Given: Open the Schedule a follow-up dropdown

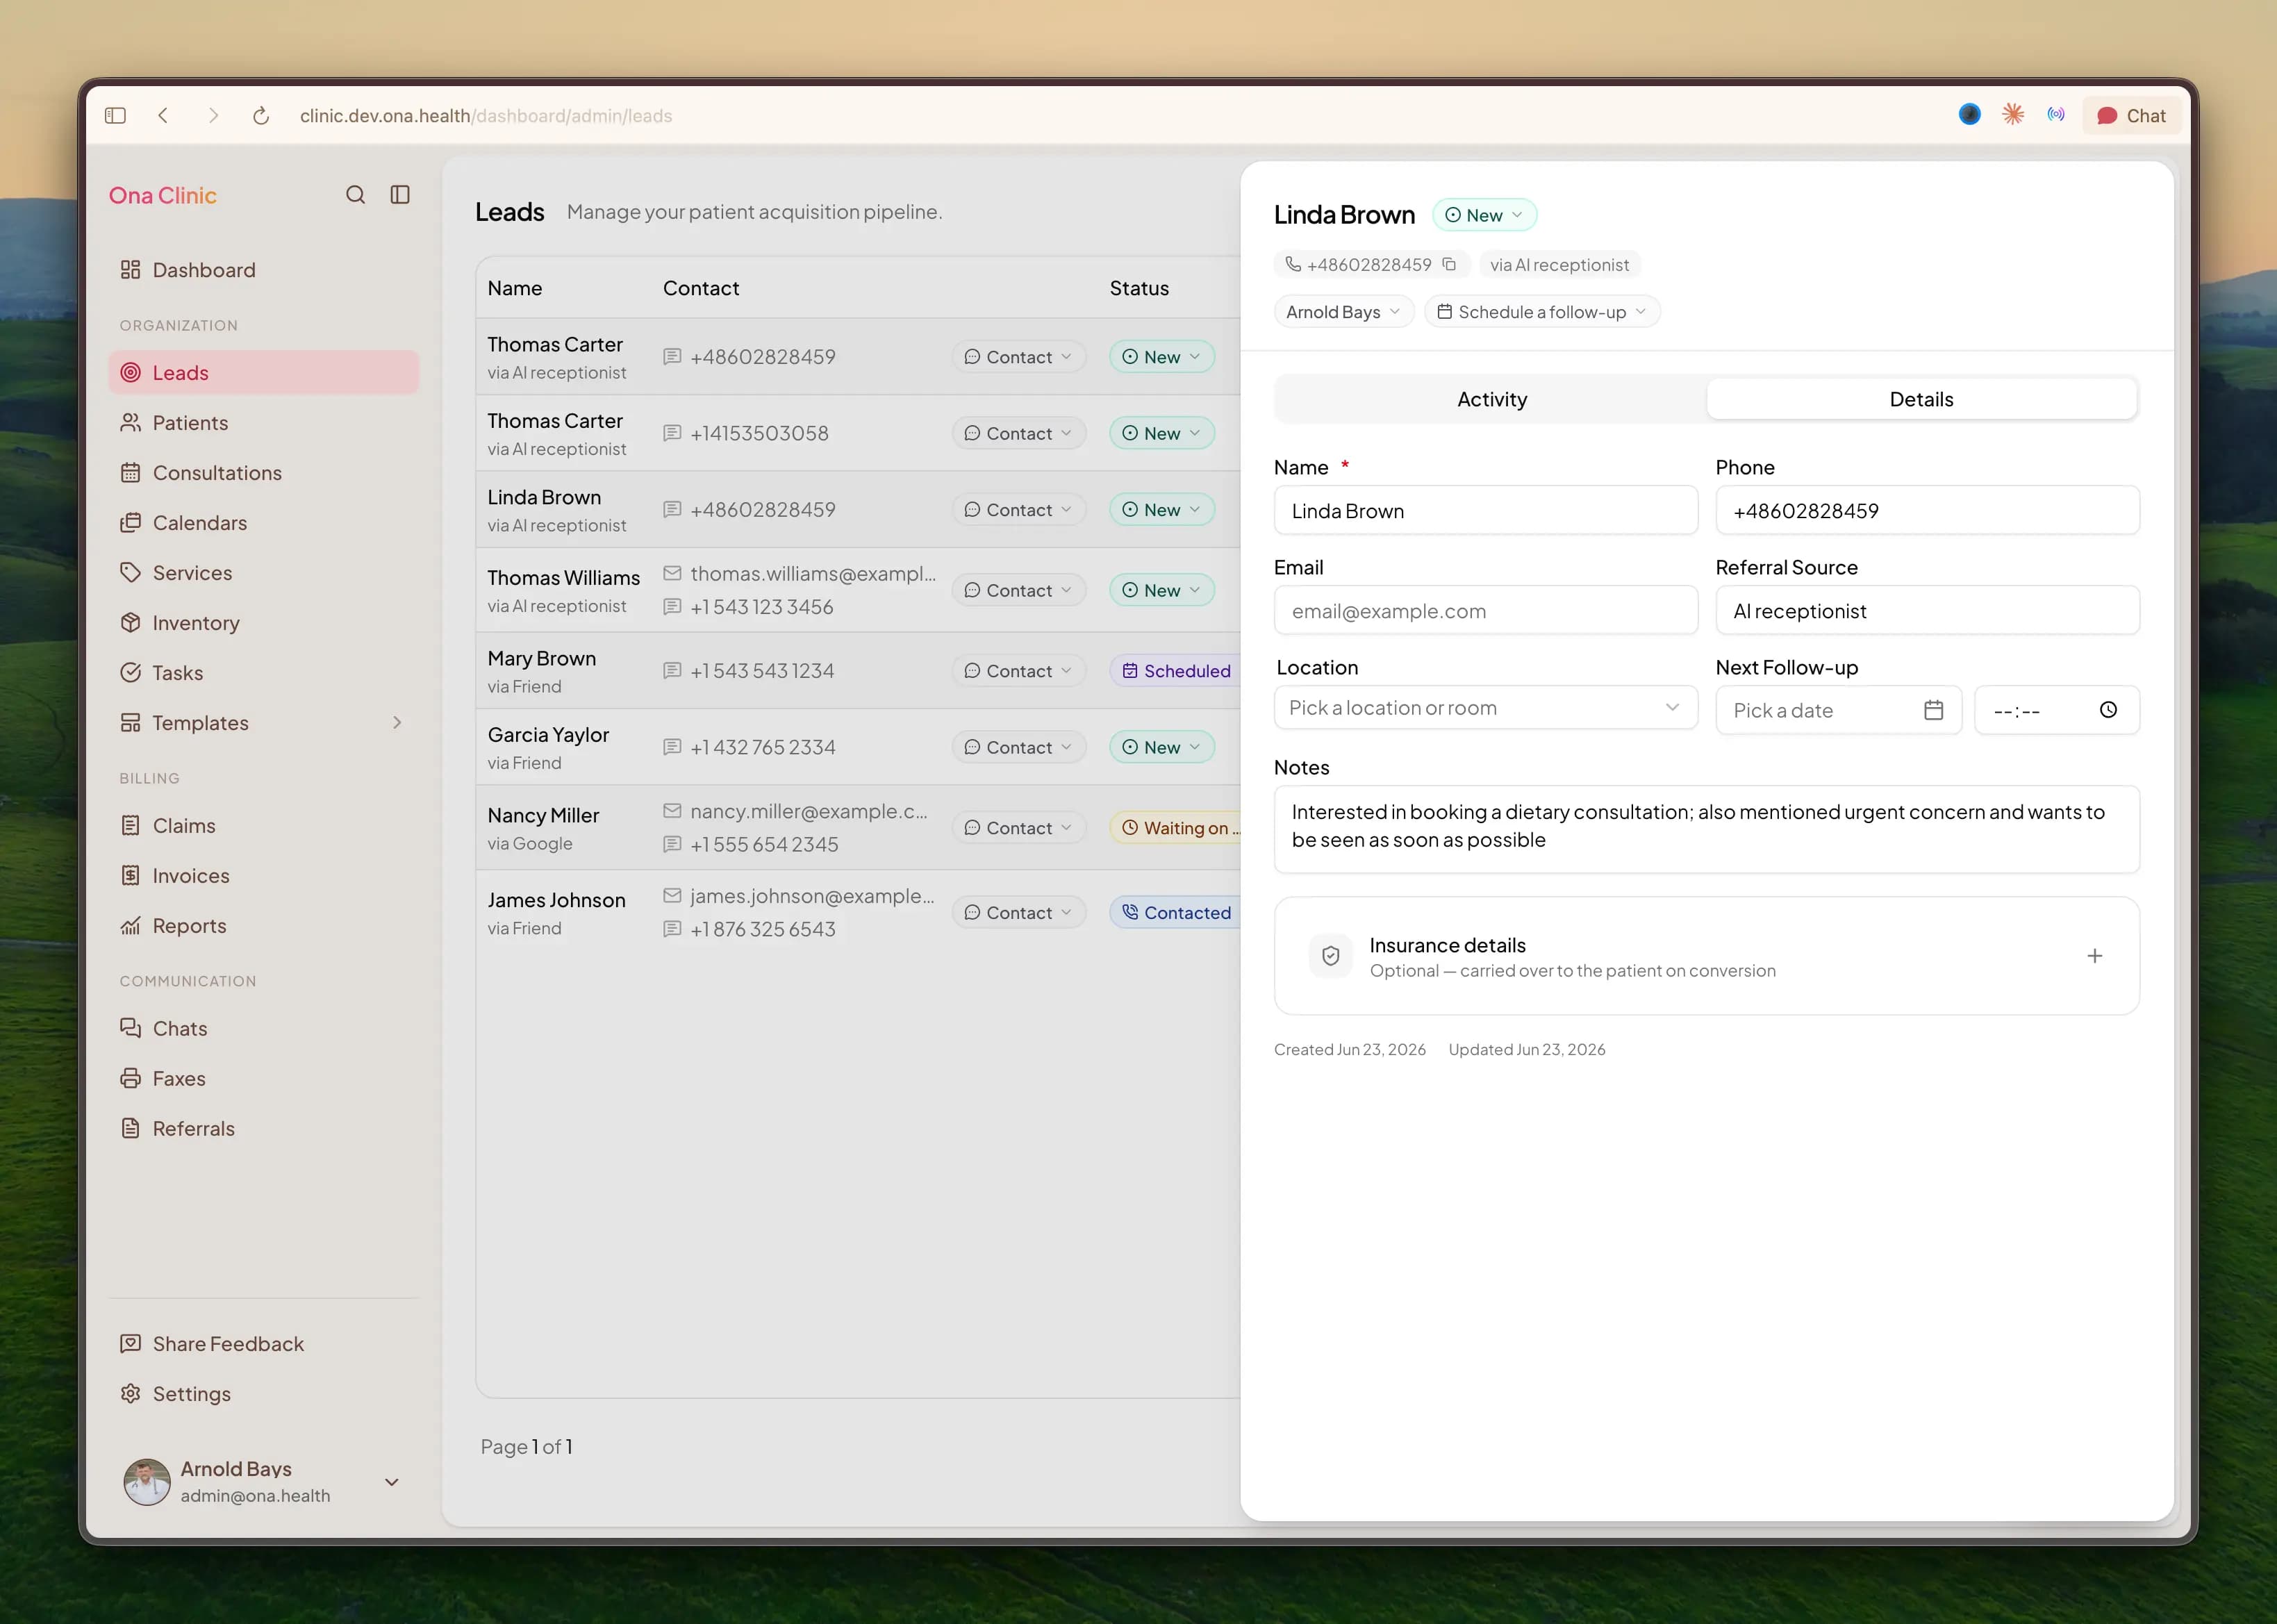Looking at the screenshot, I should (x=1541, y=312).
